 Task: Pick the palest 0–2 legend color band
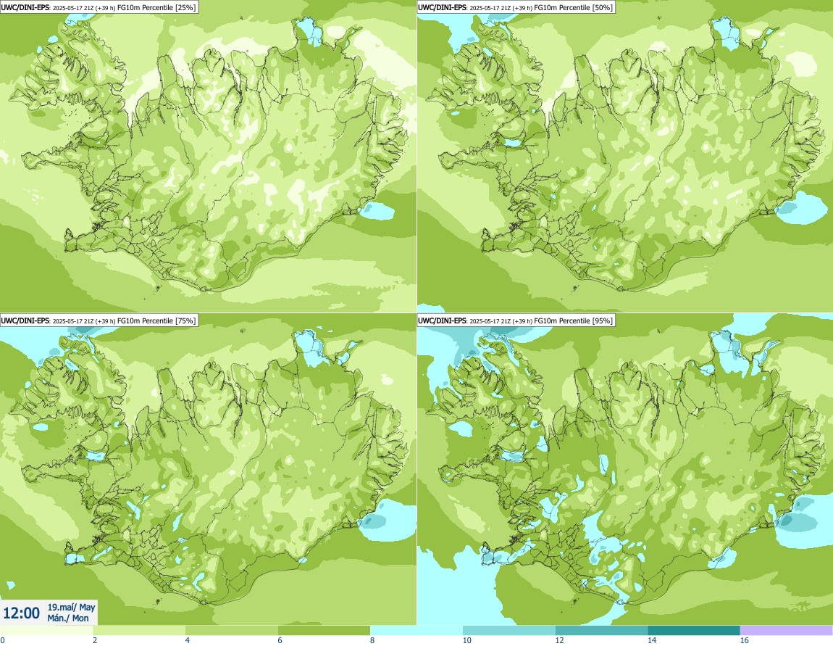click(46, 631)
